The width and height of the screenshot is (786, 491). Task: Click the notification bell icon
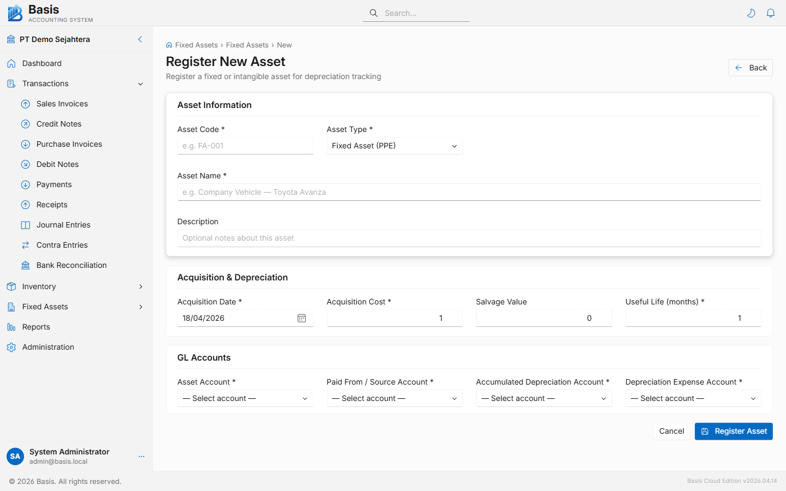point(771,13)
